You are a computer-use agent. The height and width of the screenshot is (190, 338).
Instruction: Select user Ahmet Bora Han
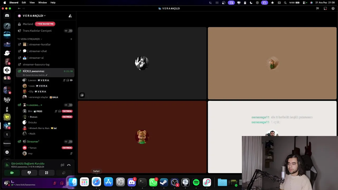click(48, 128)
